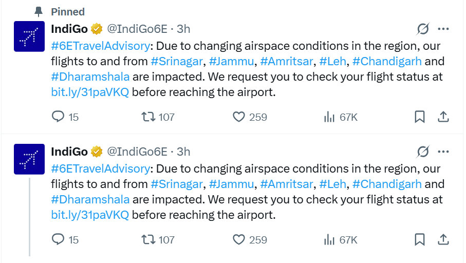The width and height of the screenshot is (466, 263).
Task: Open @IndiGo6E handle on second tweet
Action: (137, 152)
